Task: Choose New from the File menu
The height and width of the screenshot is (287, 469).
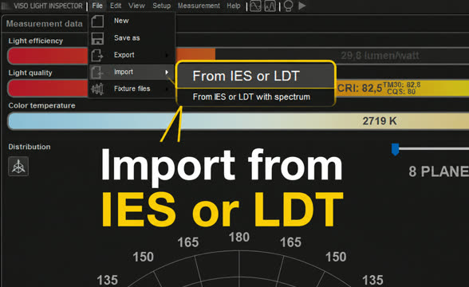Action: (132, 21)
